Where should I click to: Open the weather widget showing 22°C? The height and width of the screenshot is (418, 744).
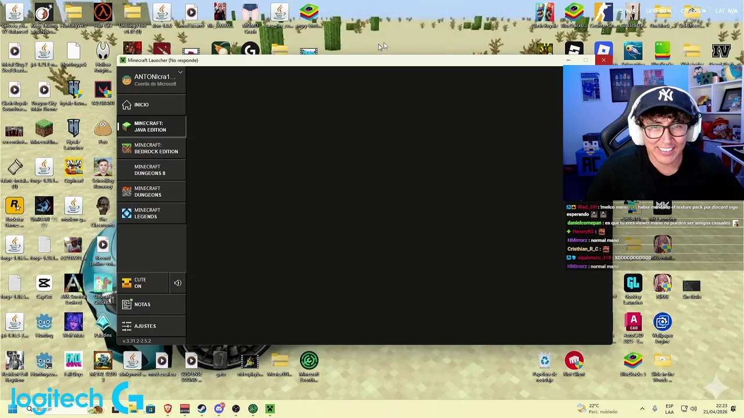pos(597,409)
